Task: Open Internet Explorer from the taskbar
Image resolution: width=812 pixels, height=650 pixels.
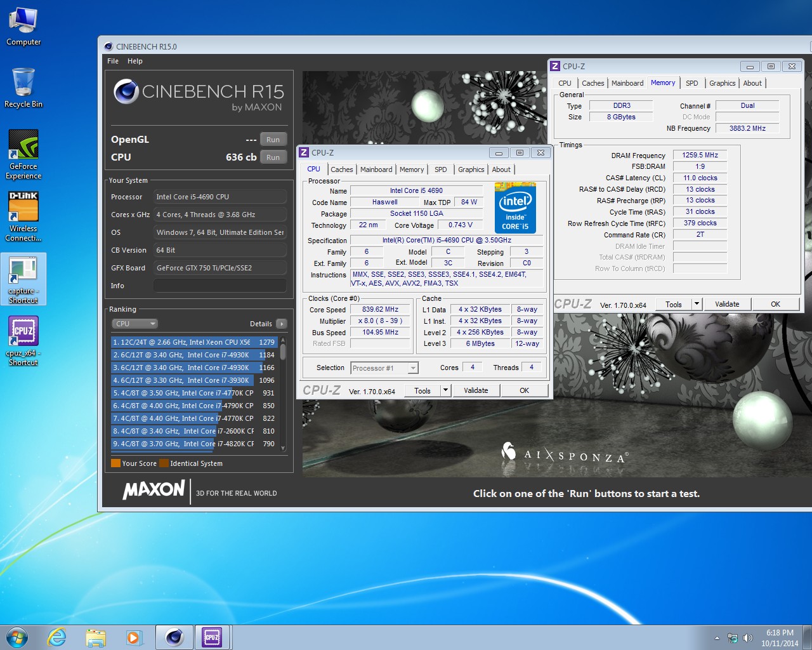Action: pyautogui.click(x=57, y=637)
